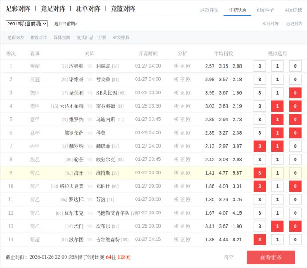The image size is (307, 268).
Task: Click the 查看更多 button
Action: (x=271, y=257)
